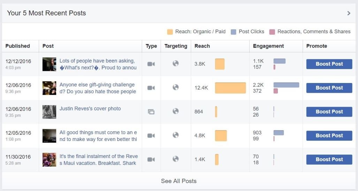Image resolution: width=358 pixels, height=191 pixels.
Task: Open thumbnail of Maui vacation post
Action: pyautogui.click(x=49, y=159)
